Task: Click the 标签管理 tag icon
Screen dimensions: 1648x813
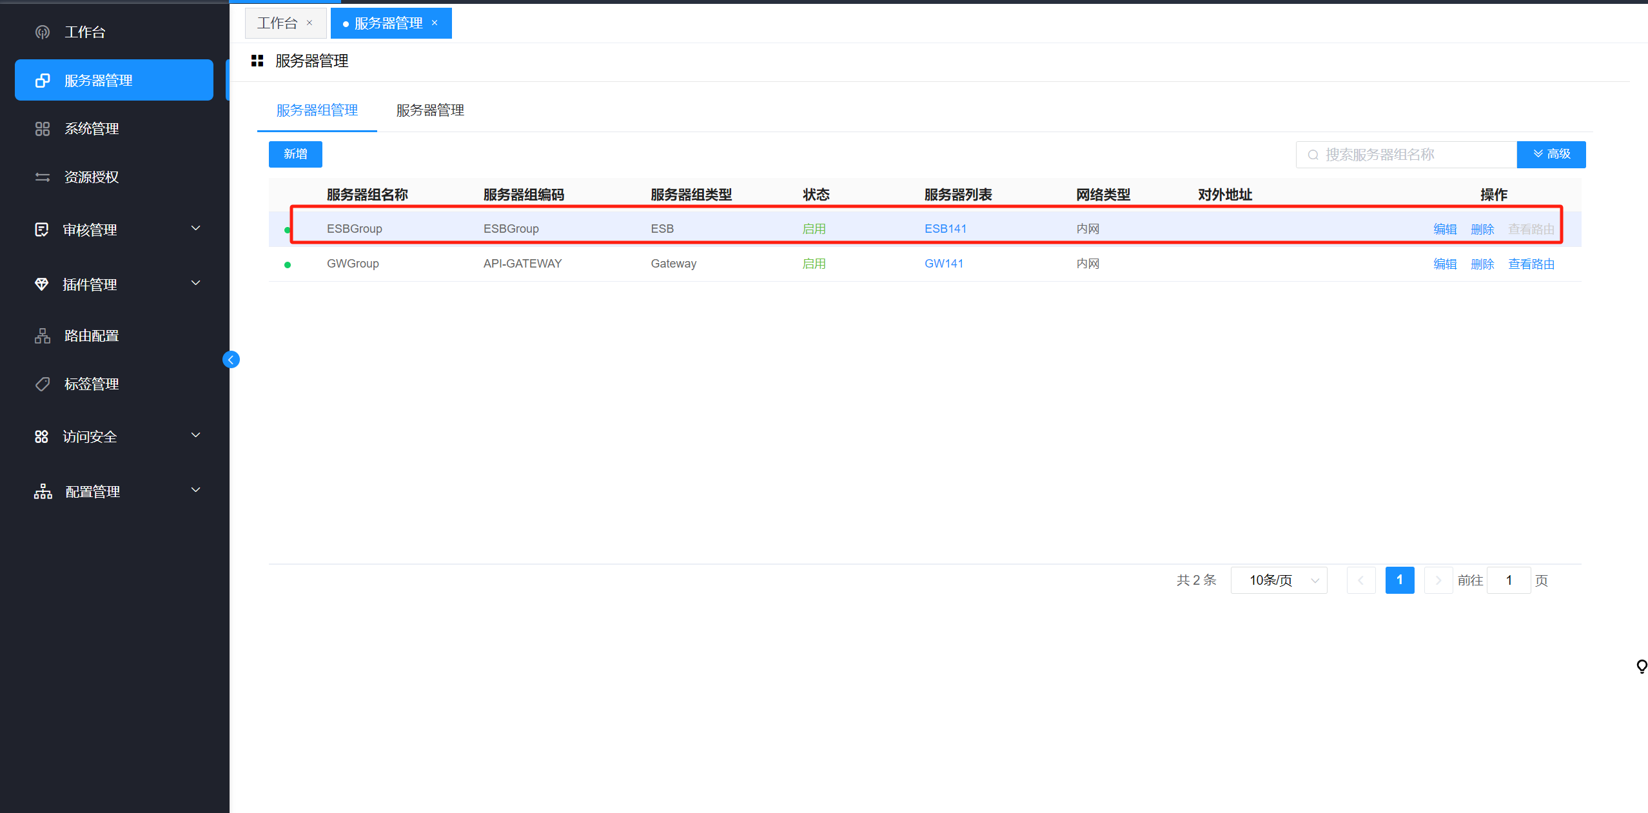Action: [x=43, y=384]
